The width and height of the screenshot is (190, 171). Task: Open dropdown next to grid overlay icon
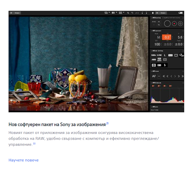tap(117, 12)
